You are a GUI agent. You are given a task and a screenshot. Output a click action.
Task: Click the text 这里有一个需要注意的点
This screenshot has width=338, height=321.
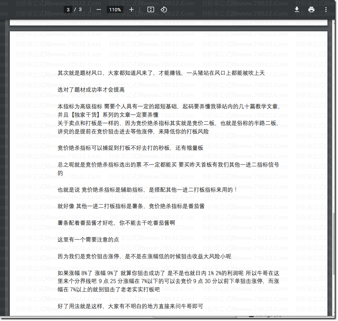pos(88,240)
